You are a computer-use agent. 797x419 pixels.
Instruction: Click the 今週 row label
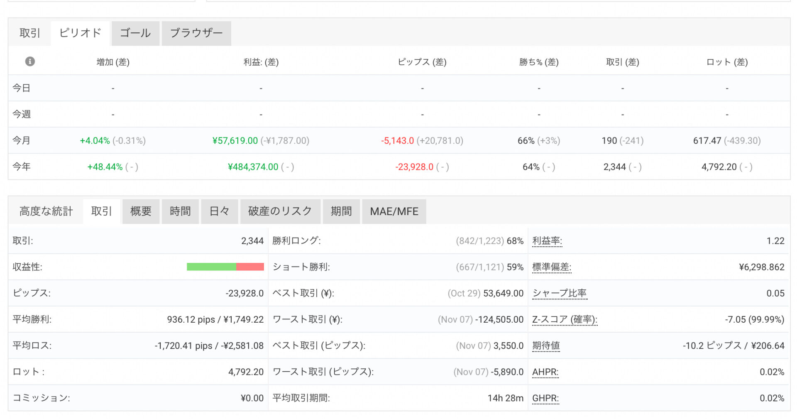tap(22, 114)
